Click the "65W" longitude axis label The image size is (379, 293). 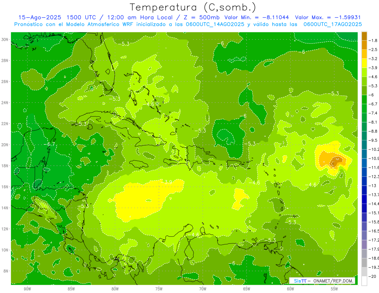point(247,289)
